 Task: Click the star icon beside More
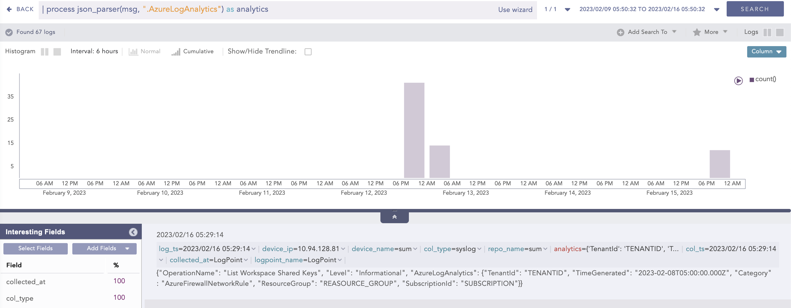(x=696, y=32)
